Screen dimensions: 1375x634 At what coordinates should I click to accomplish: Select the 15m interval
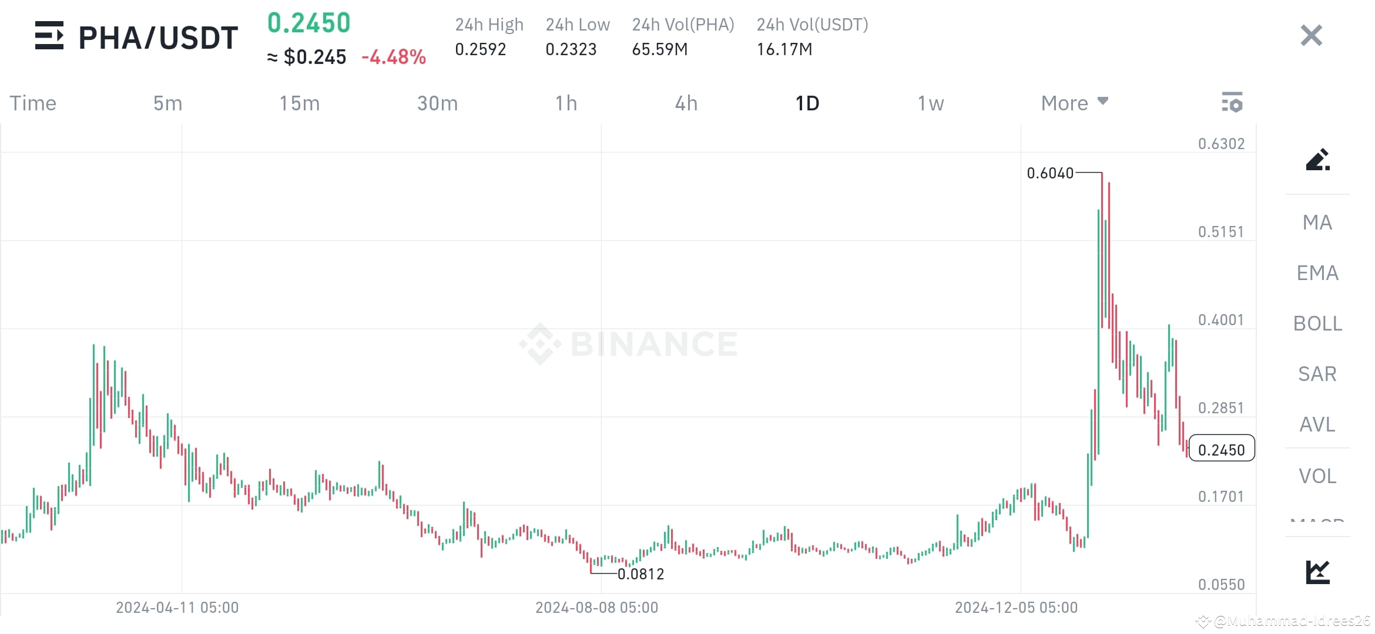pos(300,103)
